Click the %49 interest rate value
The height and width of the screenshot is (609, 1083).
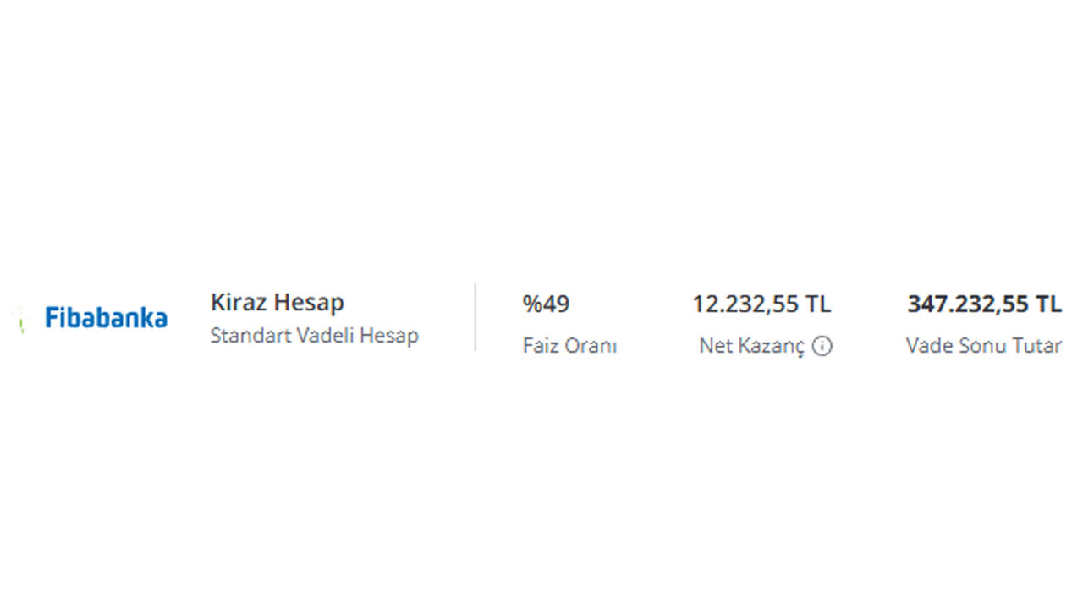pos(546,304)
